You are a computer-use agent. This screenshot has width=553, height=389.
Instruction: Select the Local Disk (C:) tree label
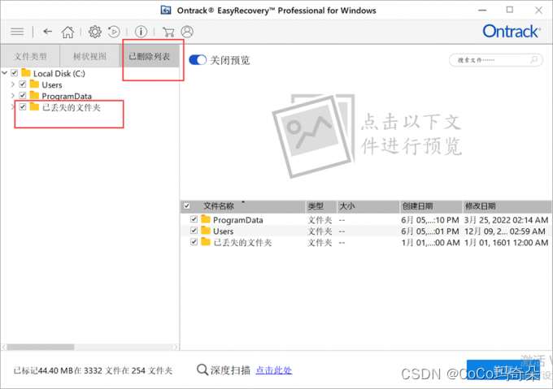click(x=59, y=73)
